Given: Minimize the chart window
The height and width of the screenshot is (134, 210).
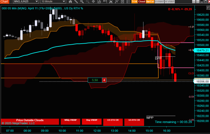Looking at the screenshot, I should click(202, 2).
